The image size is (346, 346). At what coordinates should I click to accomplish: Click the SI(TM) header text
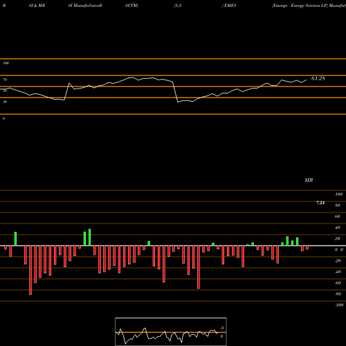(x=131, y=6)
